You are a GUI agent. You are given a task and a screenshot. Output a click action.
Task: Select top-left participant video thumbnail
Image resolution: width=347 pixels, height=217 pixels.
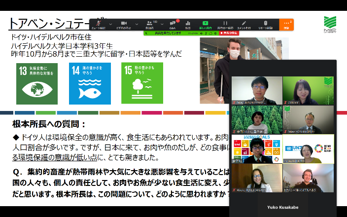pos(256,90)
